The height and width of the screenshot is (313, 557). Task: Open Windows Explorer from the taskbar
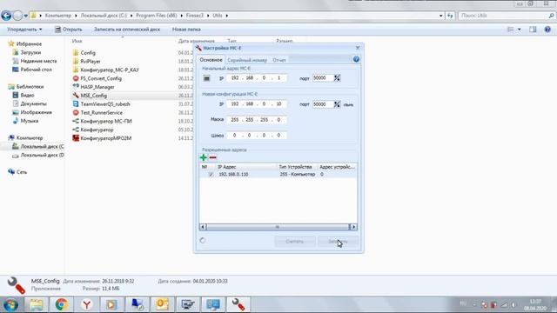pos(37,304)
